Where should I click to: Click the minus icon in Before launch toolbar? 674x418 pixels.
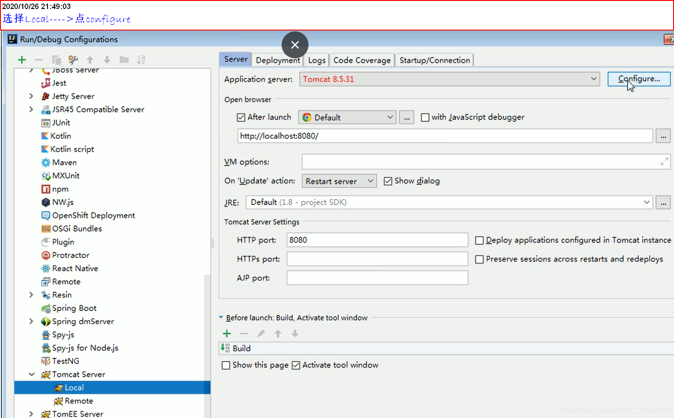(244, 333)
